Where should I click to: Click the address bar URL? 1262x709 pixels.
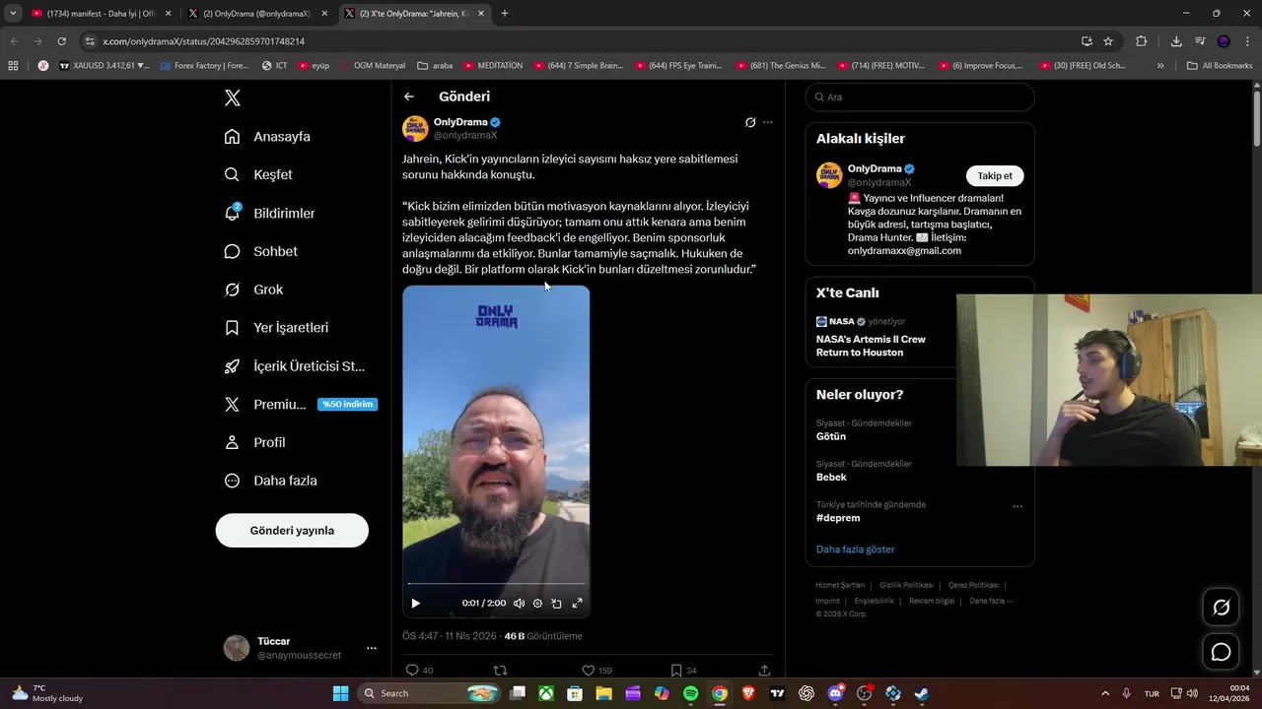pyautogui.click(x=203, y=41)
